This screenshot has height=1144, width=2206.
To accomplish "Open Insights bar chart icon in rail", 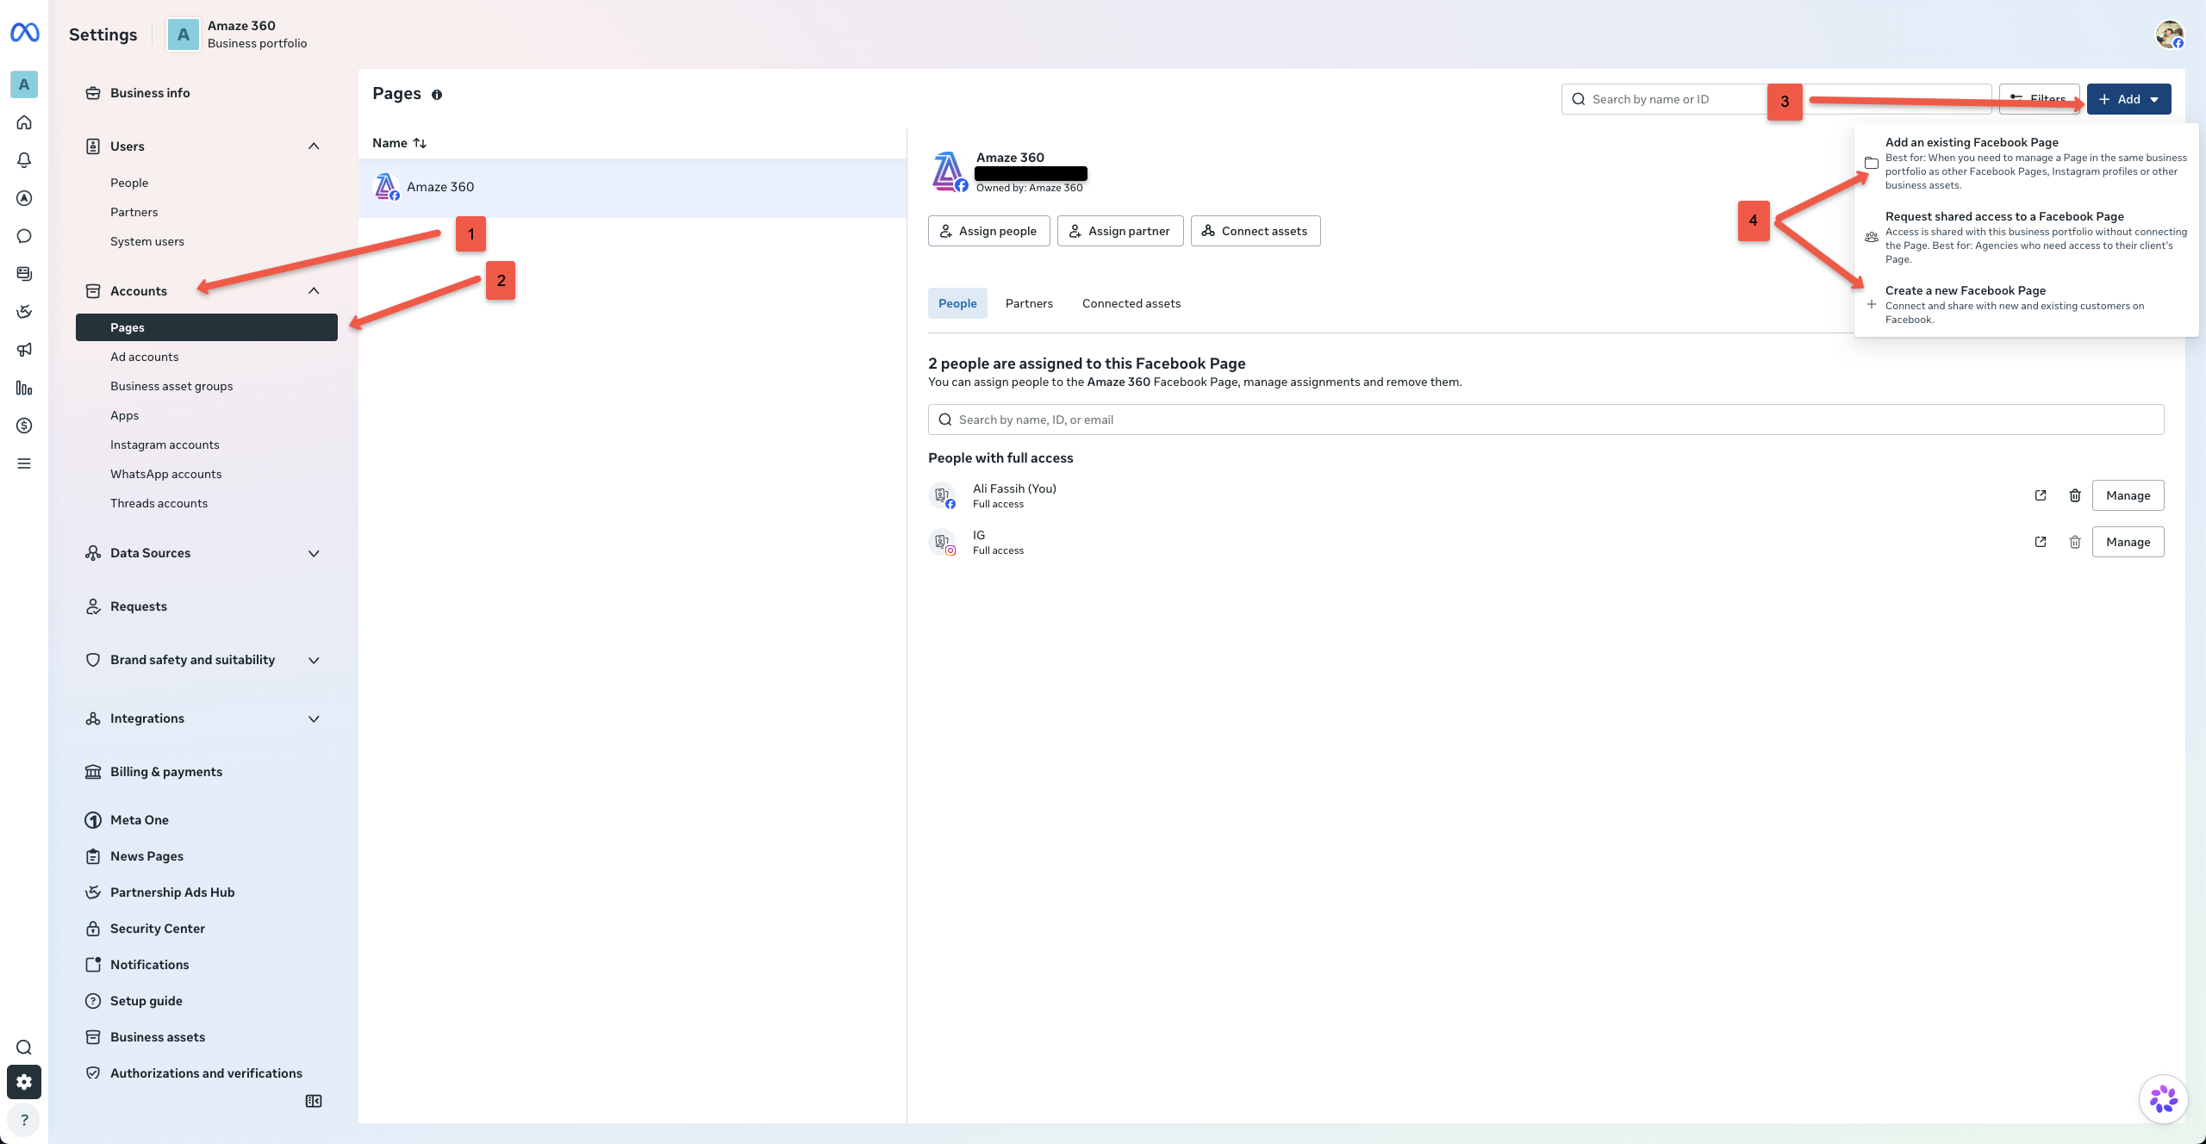I will click(x=24, y=388).
